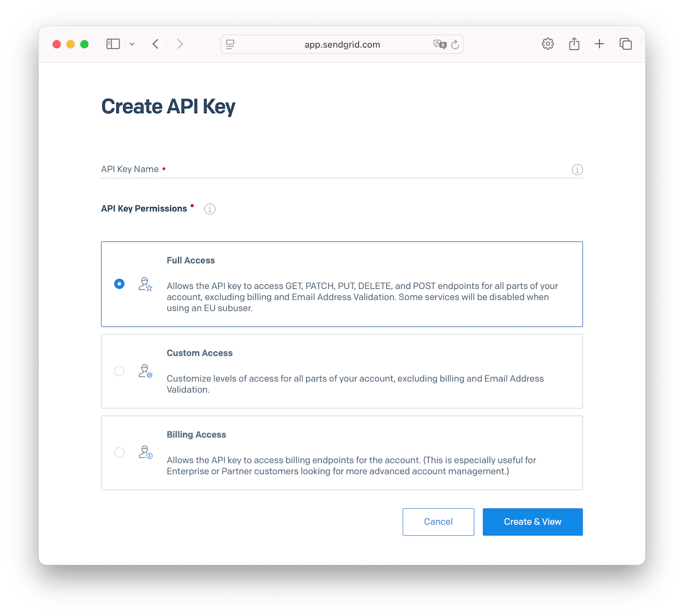Focus the API Key Name input field
Screen dimensions: 684x616
(333, 169)
